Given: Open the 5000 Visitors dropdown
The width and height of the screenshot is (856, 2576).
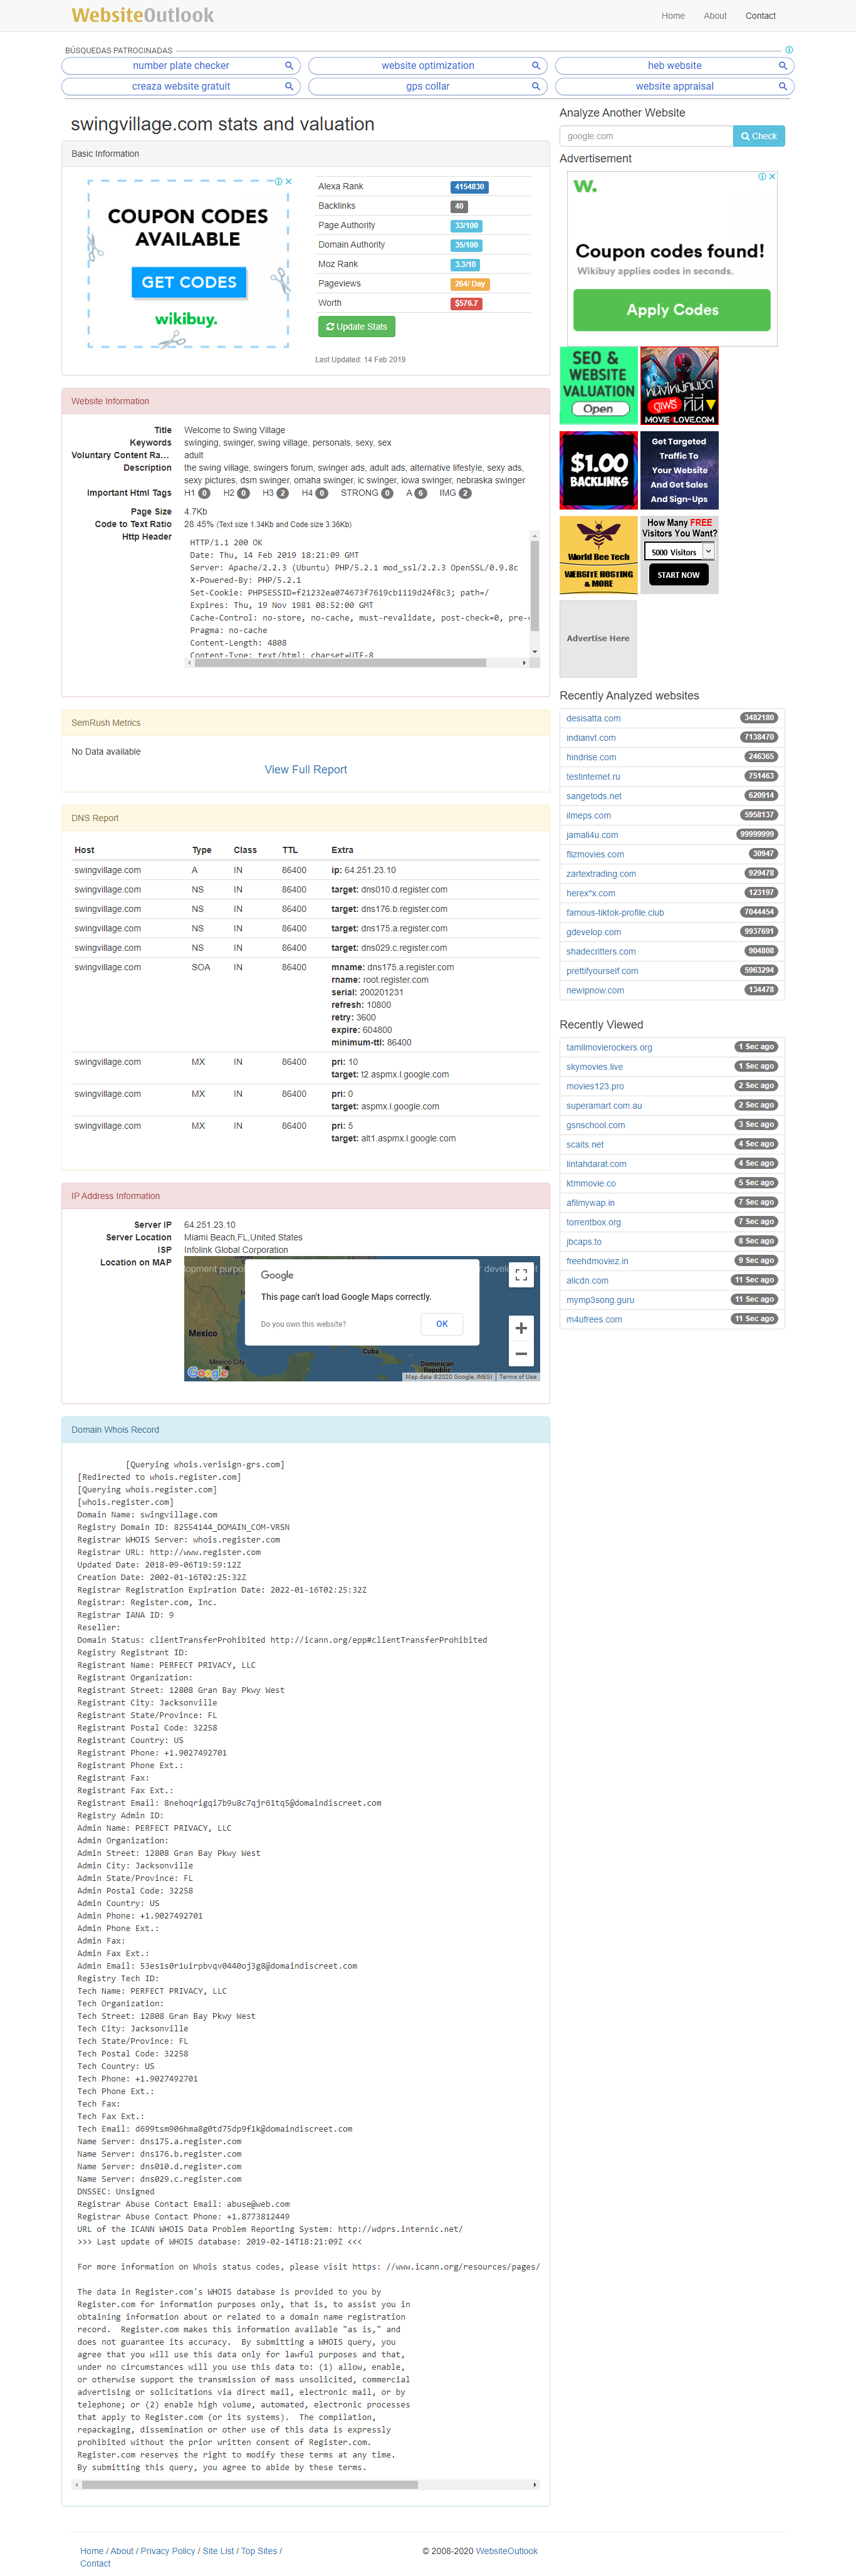Looking at the screenshot, I should (x=679, y=552).
